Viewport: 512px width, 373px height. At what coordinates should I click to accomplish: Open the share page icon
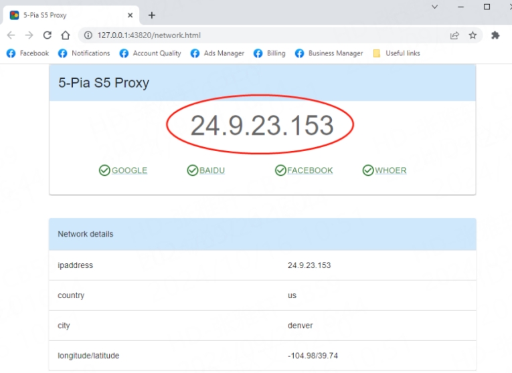pos(454,35)
